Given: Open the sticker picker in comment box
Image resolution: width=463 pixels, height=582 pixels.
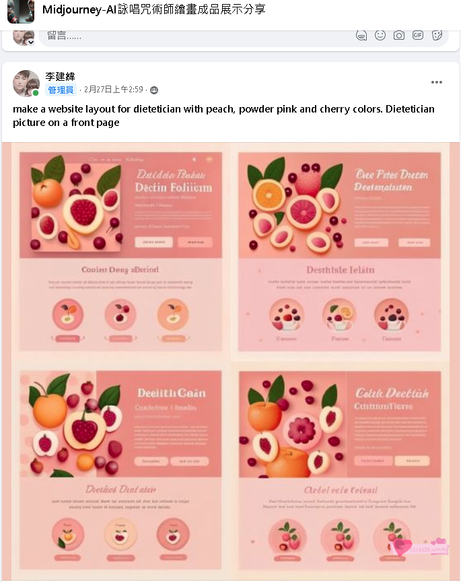Looking at the screenshot, I should click(437, 35).
